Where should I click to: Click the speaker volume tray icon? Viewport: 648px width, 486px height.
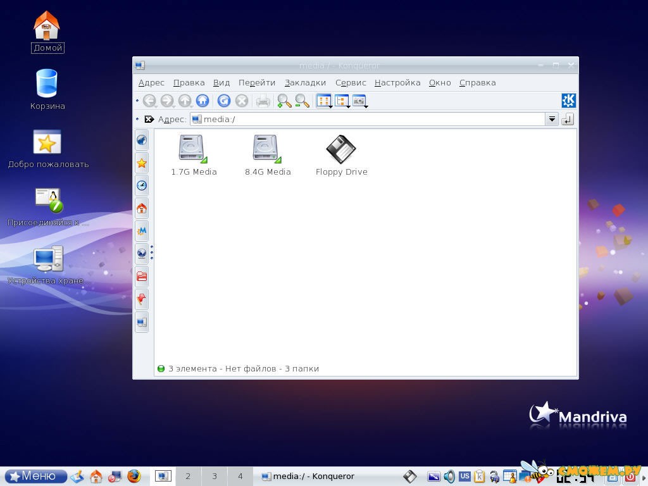[449, 477]
